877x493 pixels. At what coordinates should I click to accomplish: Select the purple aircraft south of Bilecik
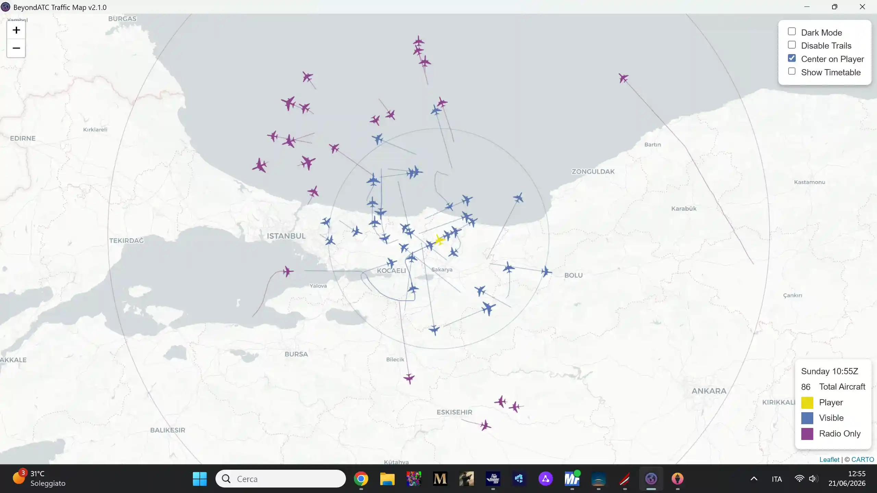coord(409,378)
